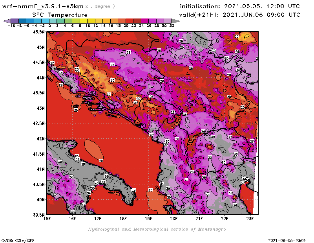314x243 pixels.
Task: Click the '45N' latitude label
Action: [x=41, y=47]
